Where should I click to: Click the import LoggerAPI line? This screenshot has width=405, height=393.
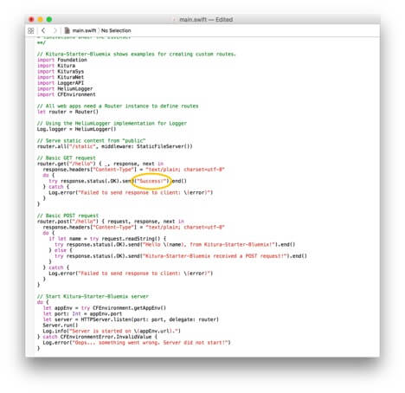61,83
